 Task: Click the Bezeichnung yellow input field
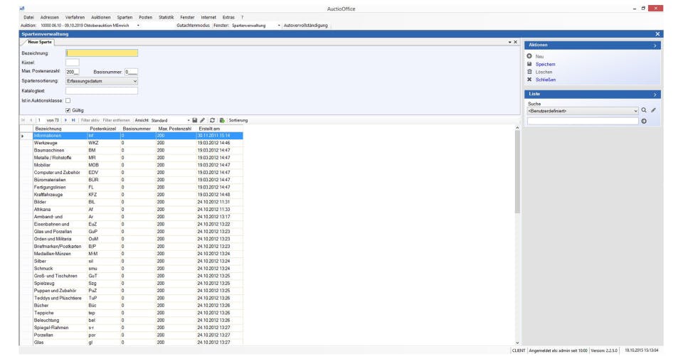[x=102, y=53]
